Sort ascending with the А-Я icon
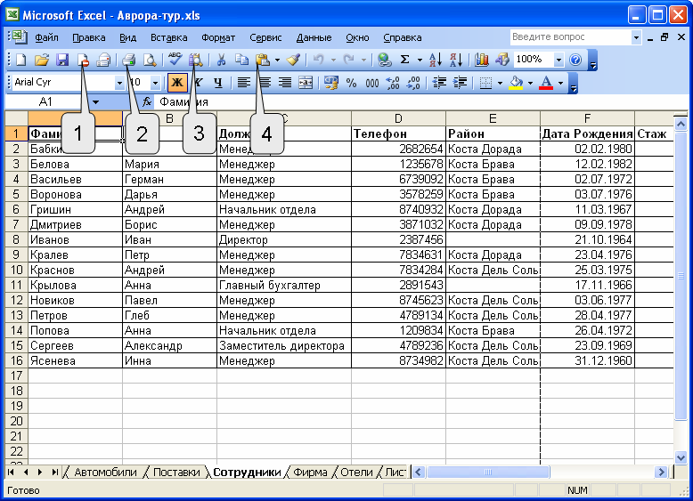Viewport: 693px width, 501px height. pyautogui.click(x=435, y=60)
